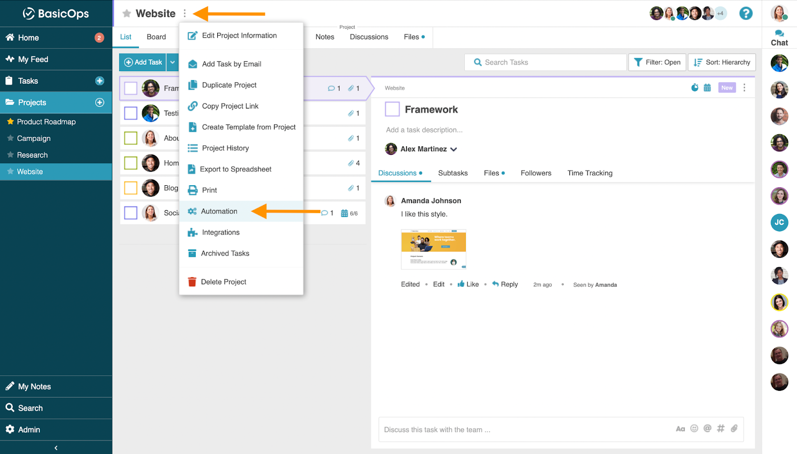Select Automation from the project menu
Screen dimensions: 797x454
219,211
